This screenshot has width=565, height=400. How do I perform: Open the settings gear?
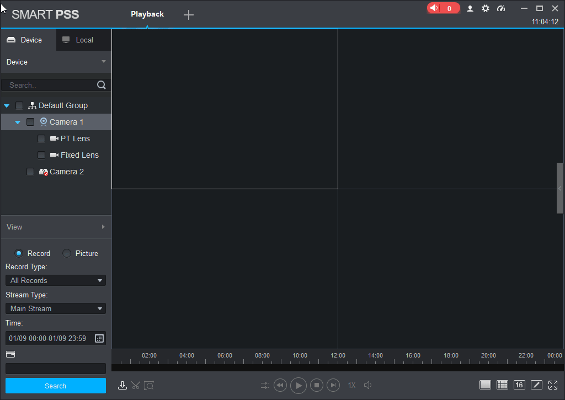tap(486, 8)
